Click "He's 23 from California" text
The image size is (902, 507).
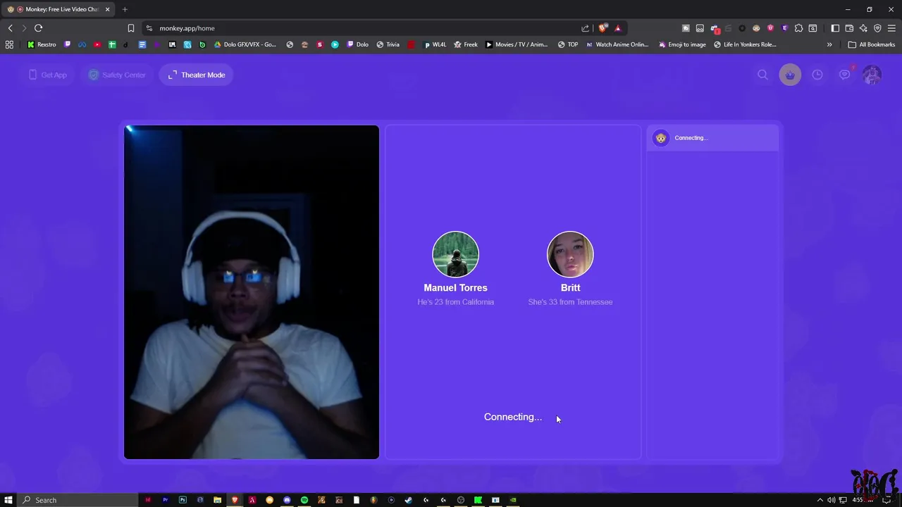[455, 302]
